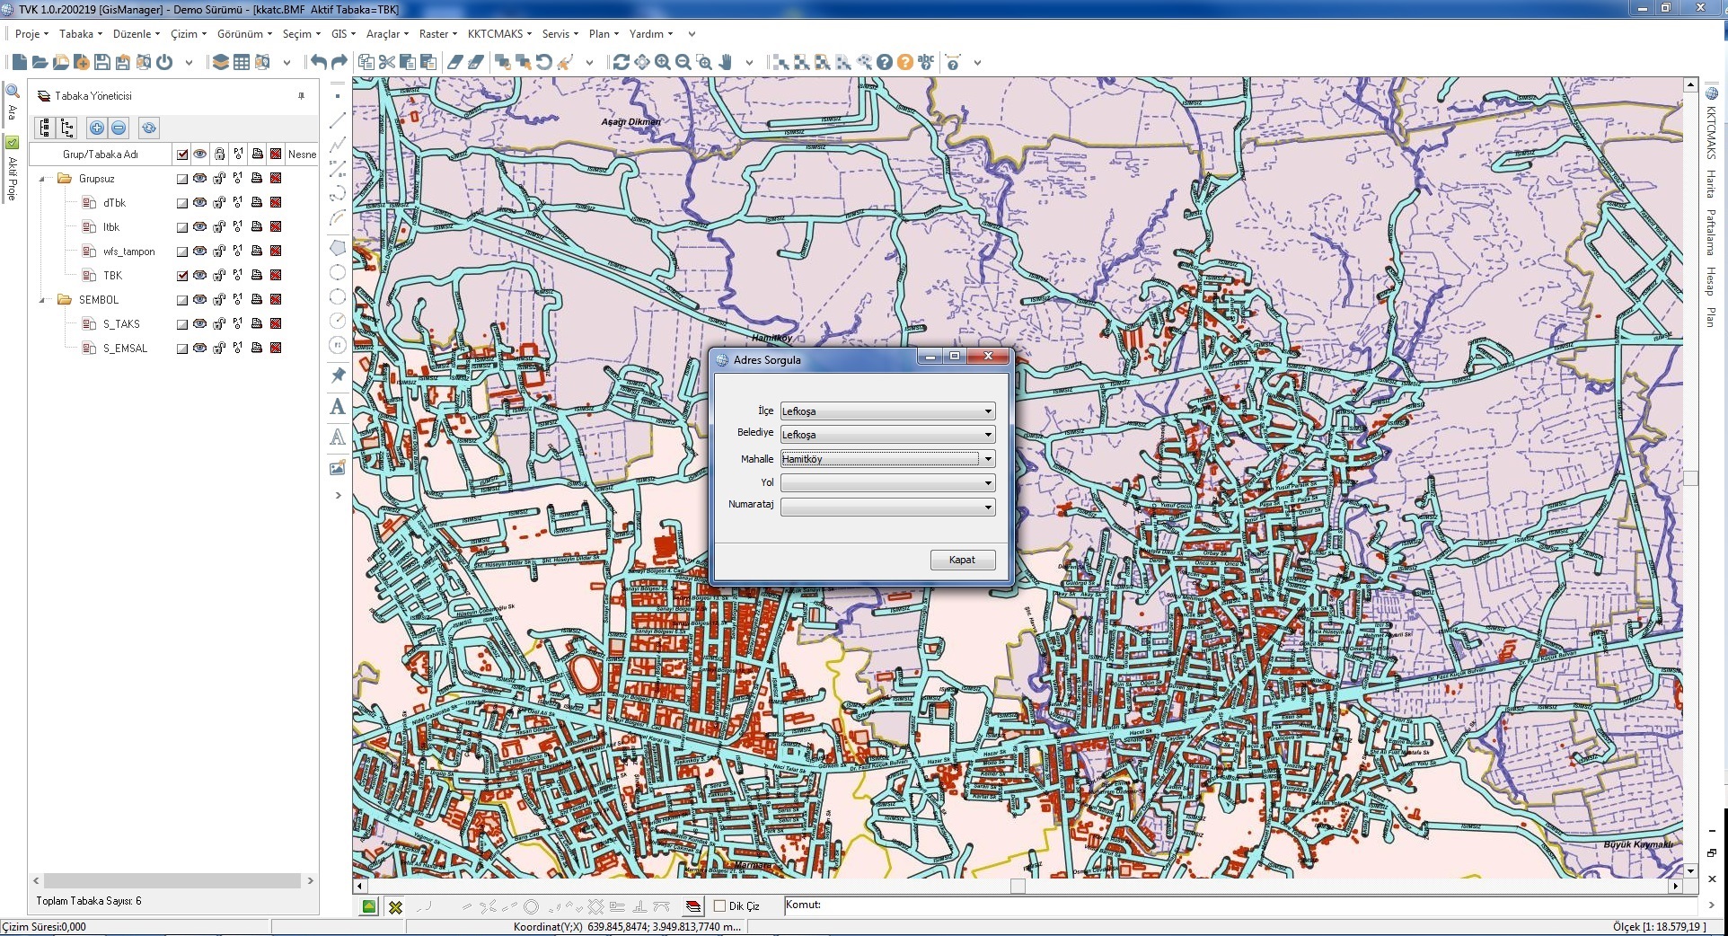
Task: Toggle the active checkbox for ltbk layer
Action: click(x=182, y=227)
